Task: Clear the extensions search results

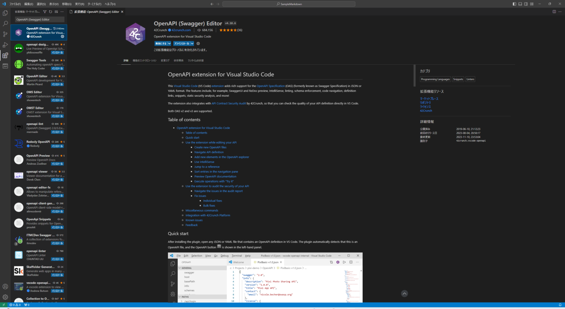Action: 56,11
